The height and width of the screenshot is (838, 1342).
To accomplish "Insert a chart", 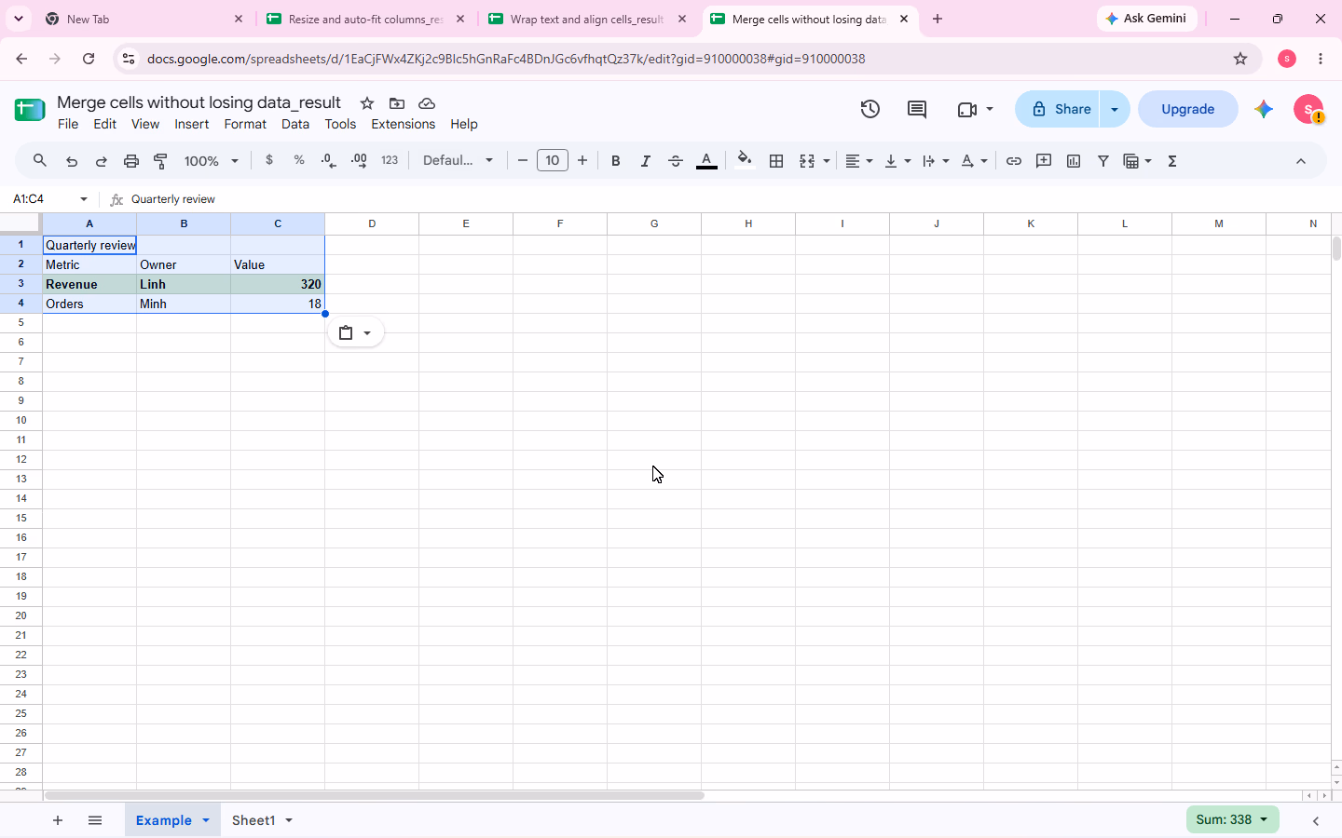I will [x=1074, y=161].
